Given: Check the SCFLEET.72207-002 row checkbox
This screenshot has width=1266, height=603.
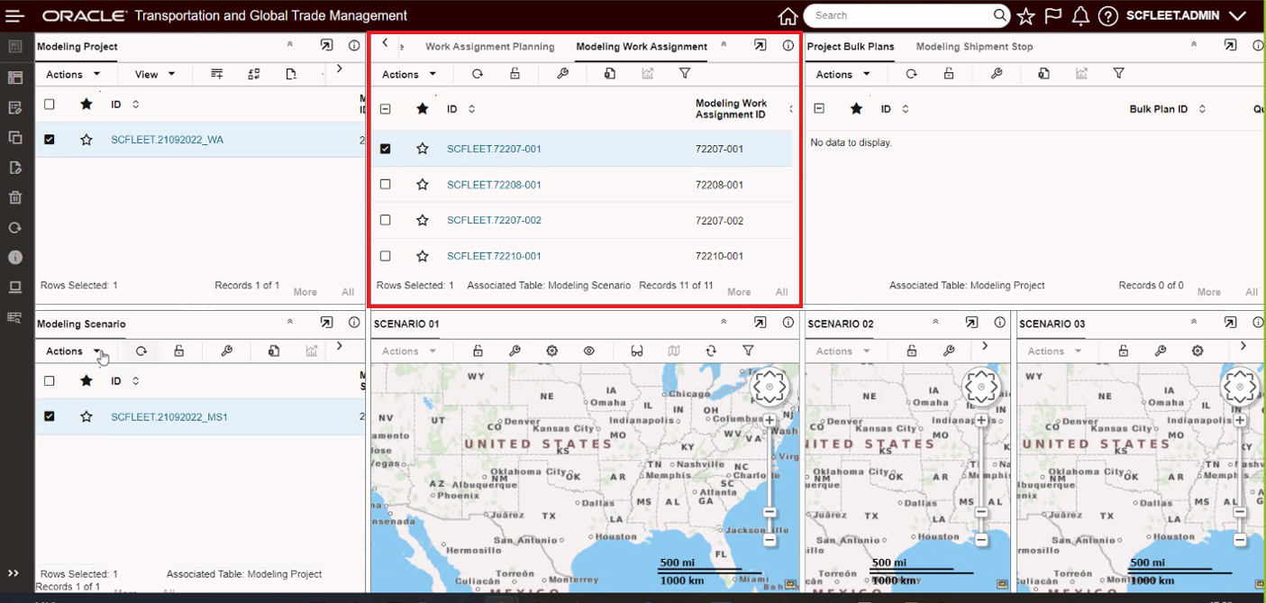Looking at the screenshot, I should 386,220.
